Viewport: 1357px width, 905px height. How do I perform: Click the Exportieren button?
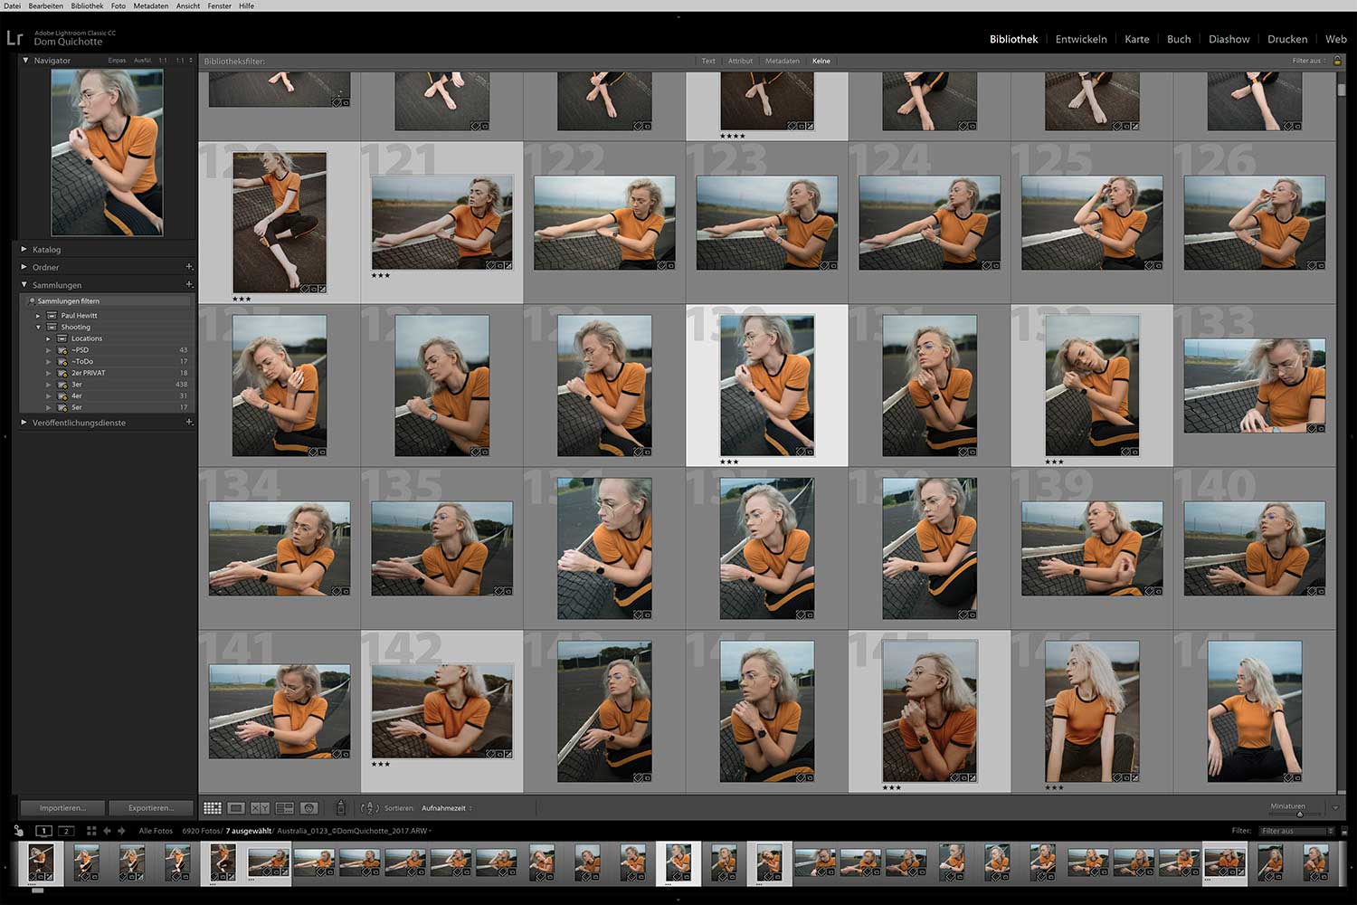[151, 807]
